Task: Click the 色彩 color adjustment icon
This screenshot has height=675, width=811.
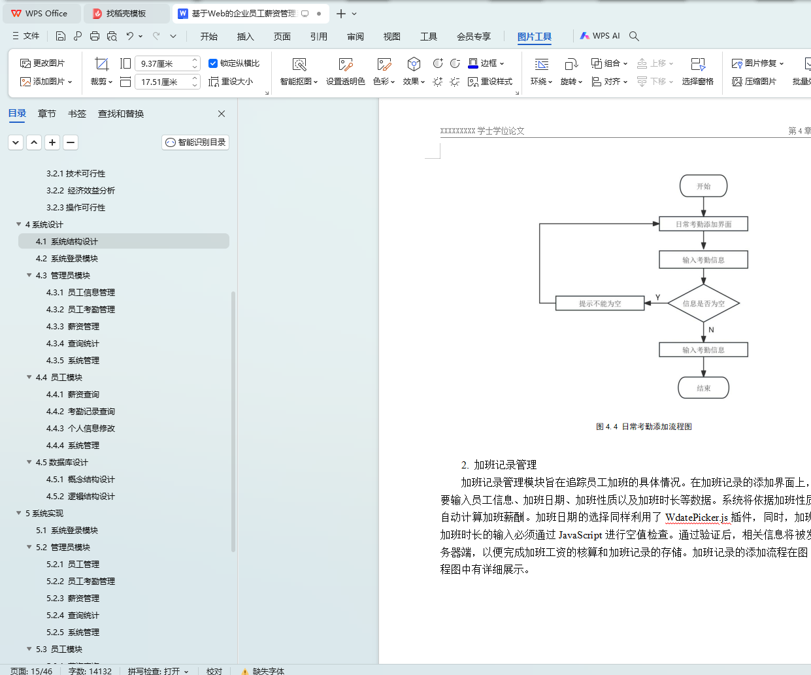Action: coord(384,64)
